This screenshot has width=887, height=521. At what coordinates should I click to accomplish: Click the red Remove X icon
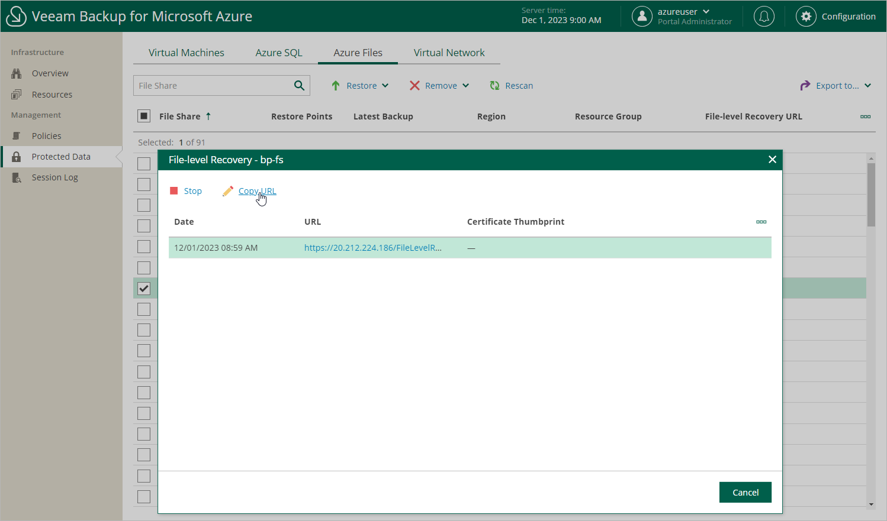point(414,86)
